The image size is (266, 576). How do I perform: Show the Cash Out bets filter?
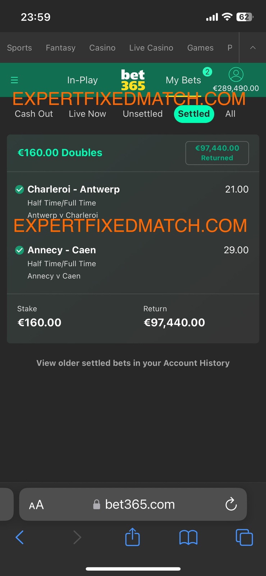click(x=34, y=114)
